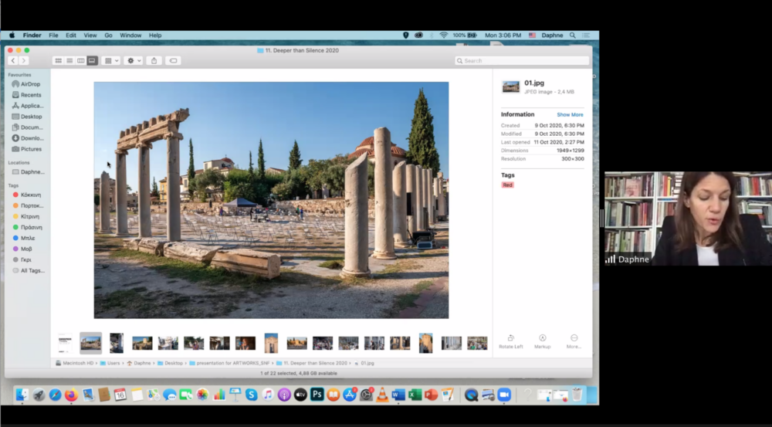The image size is (772, 427).
Task: Switch Finder to list view
Action: [x=69, y=60]
